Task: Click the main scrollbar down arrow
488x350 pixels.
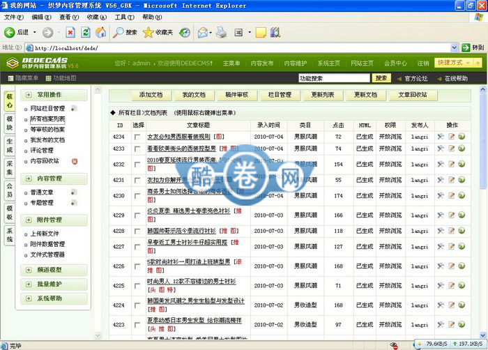Action: pos(483,335)
